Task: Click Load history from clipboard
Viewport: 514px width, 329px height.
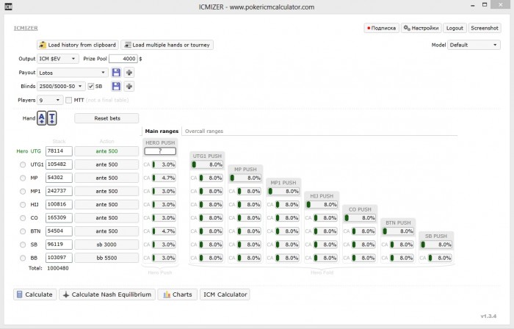Action: pyautogui.click(x=78, y=45)
